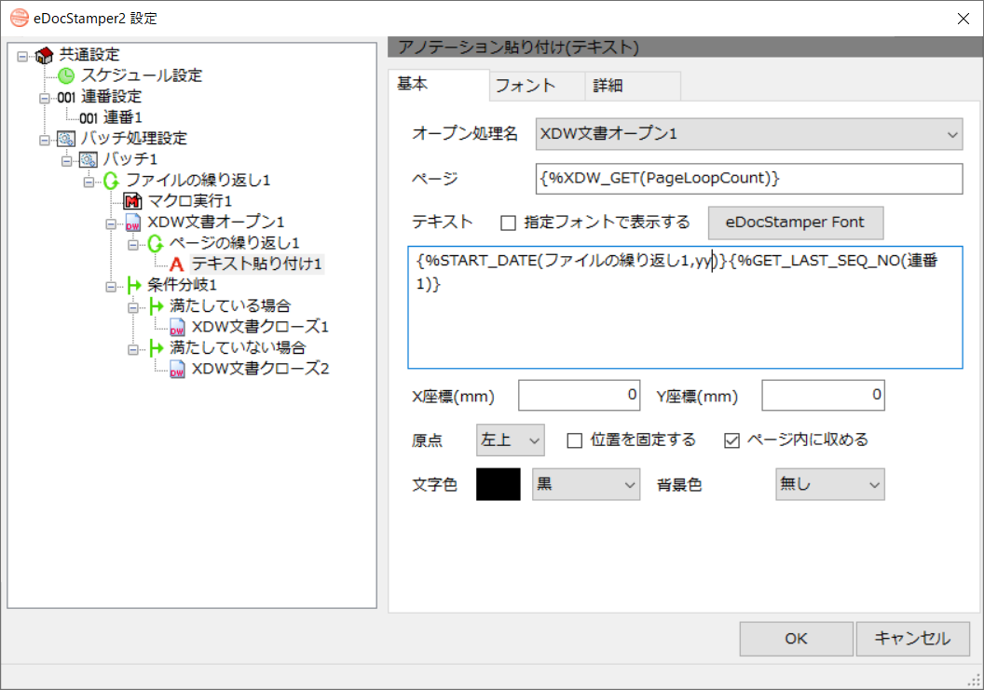984x690 pixels.
Task: Confirm settings with the OK button
Action: coord(796,639)
